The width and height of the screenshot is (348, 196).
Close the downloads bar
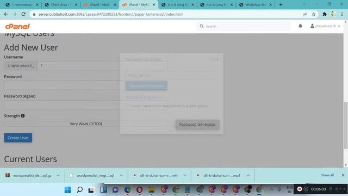click(343, 175)
